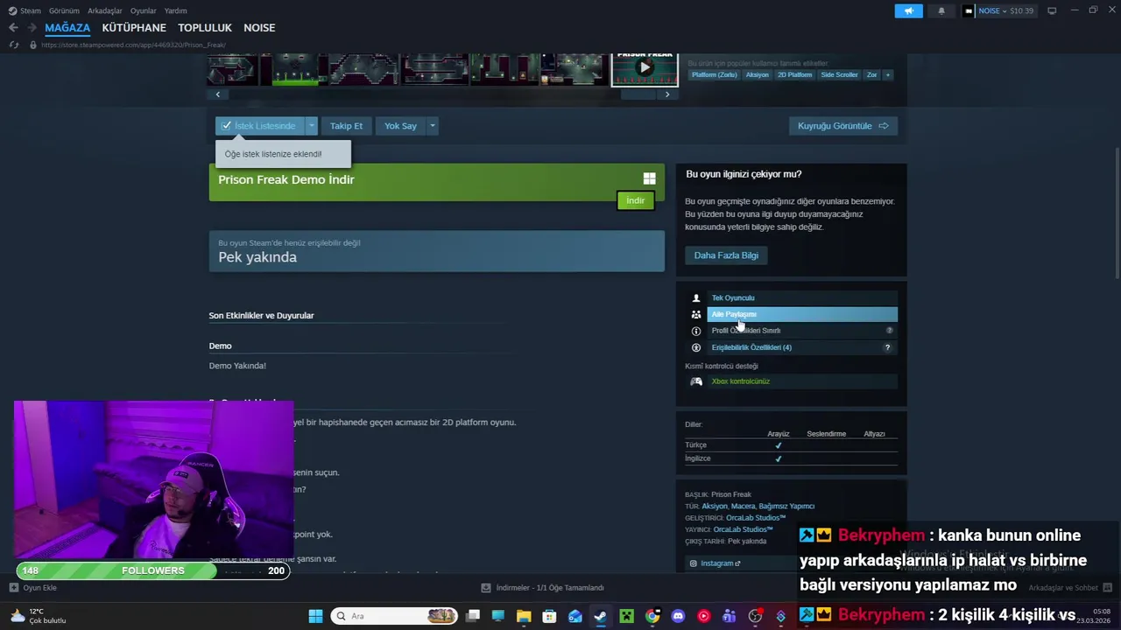This screenshot has width=1121, height=630.
Task: Click Kuyruğu Görüntüle button
Action: pyautogui.click(x=843, y=126)
